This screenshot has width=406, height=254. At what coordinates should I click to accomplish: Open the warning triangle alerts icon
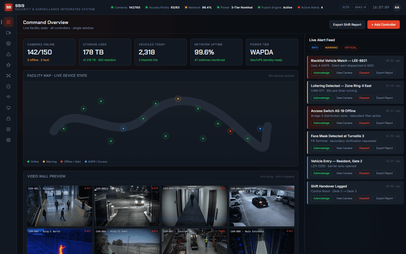coord(8,54)
